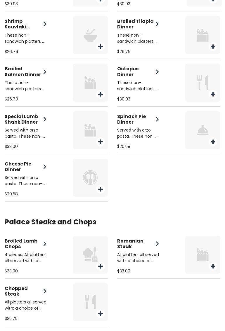Image resolution: width=225 pixels, height=331 pixels.
Task: Expand Shrimp Souvlaki details chevron
Action: click(x=45, y=24)
